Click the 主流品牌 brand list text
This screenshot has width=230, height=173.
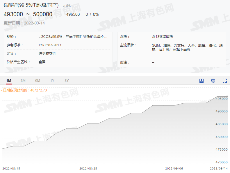[x=187, y=47]
